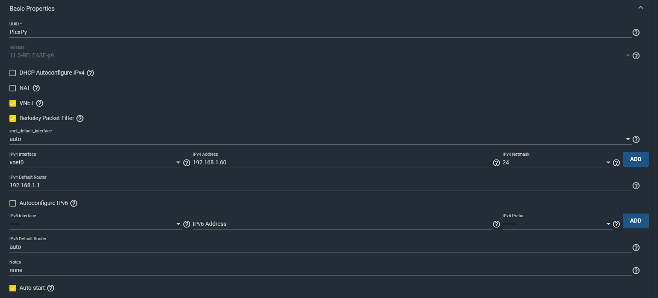Image resolution: width=658 pixels, height=298 pixels.
Task: Open help icon for UUID field
Action: point(636,32)
